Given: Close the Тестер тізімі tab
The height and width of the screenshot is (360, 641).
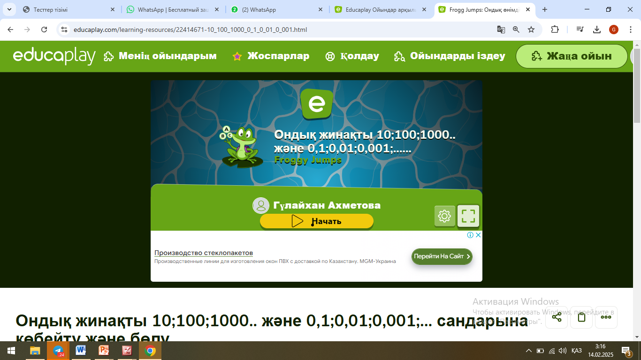Looking at the screenshot, I should [113, 9].
